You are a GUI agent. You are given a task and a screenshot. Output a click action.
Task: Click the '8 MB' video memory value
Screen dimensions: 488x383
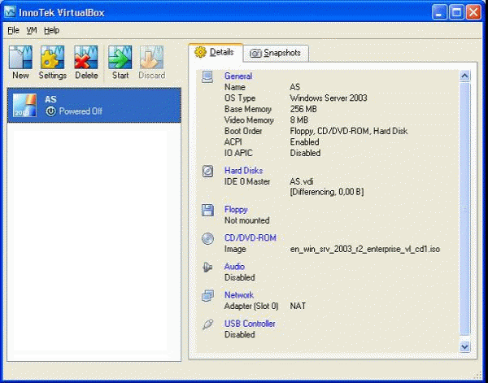298,120
